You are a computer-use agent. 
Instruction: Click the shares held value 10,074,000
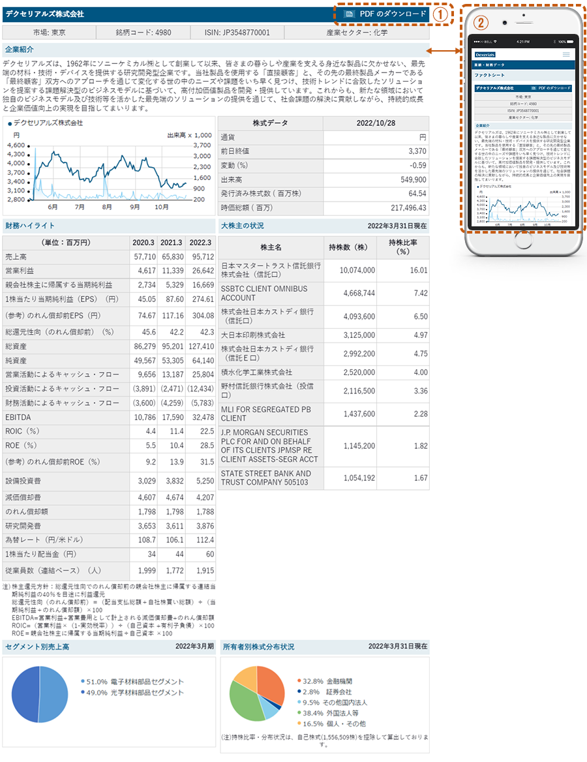click(357, 270)
